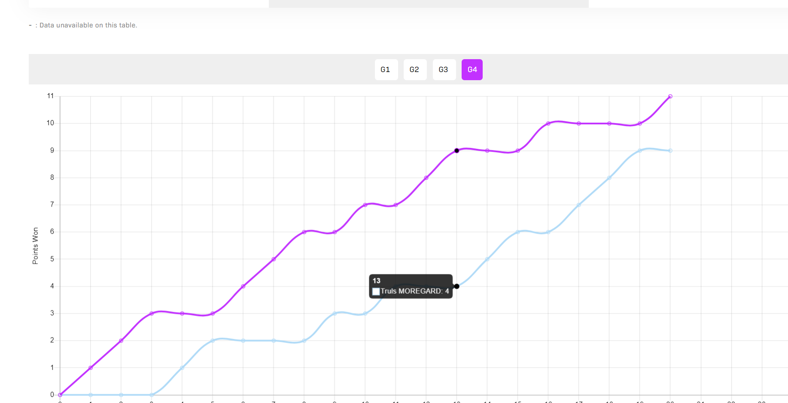Select the purple line point at value 8

(x=426, y=177)
